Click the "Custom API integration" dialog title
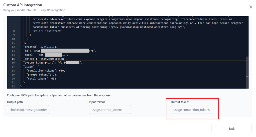Screen dimensions: 256x137 [23, 5]
